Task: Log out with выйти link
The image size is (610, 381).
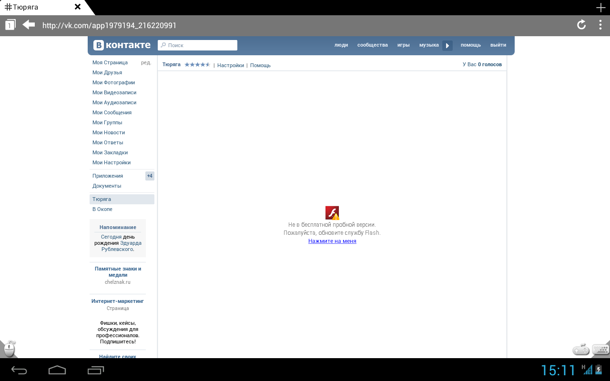Action: pos(498,45)
